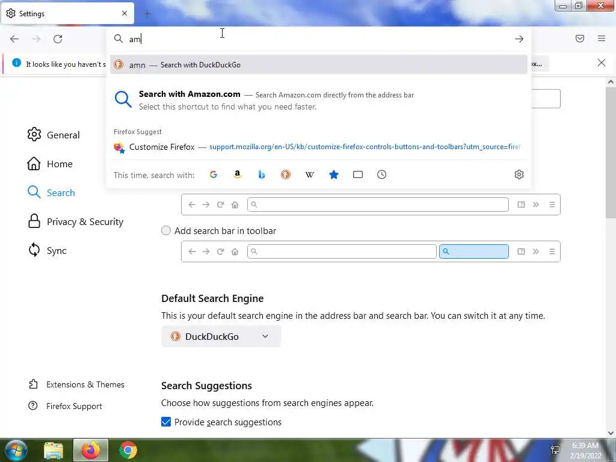Search this time with Wikipedia icon
This screenshot has height=462, width=616.
[310, 174]
